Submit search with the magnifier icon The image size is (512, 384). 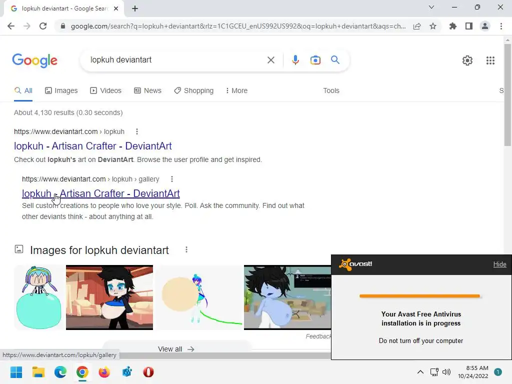coord(335,60)
